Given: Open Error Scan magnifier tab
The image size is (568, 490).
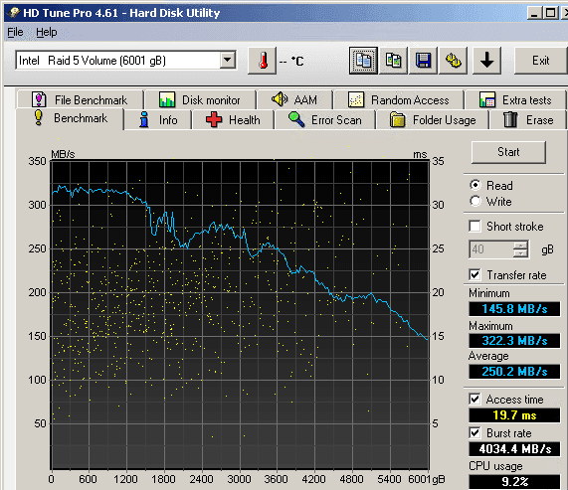Looking at the screenshot, I should point(325,120).
